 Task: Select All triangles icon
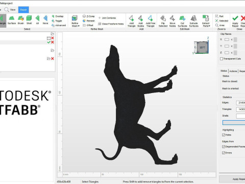click(x=37, y=20)
